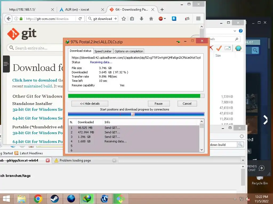This screenshot has height=204, width=273.
Task: Open the bookmarks list icon
Action: point(132,19)
